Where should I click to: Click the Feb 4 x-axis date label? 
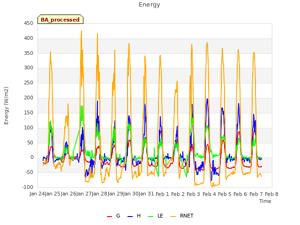[x=209, y=194]
